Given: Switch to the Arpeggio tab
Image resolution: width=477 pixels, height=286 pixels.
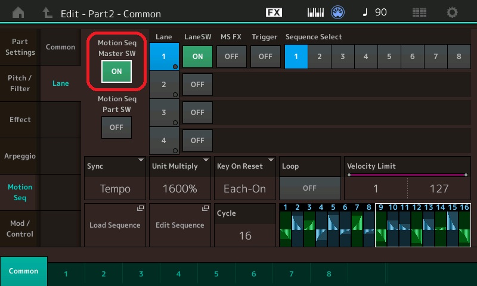Looking at the screenshot, I should pyautogui.click(x=20, y=156).
